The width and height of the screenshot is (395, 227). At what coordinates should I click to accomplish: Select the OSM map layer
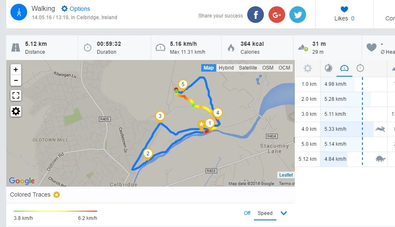click(x=268, y=68)
